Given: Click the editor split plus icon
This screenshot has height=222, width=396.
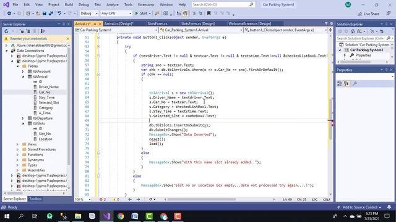Looking at the screenshot, I should 330,30.
